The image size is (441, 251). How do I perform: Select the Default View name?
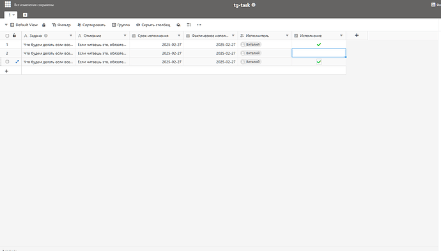click(x=26, y=25)
